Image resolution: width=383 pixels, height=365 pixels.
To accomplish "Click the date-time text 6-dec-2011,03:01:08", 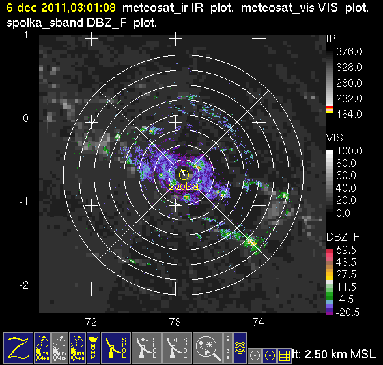I will (x=61, y=8).
